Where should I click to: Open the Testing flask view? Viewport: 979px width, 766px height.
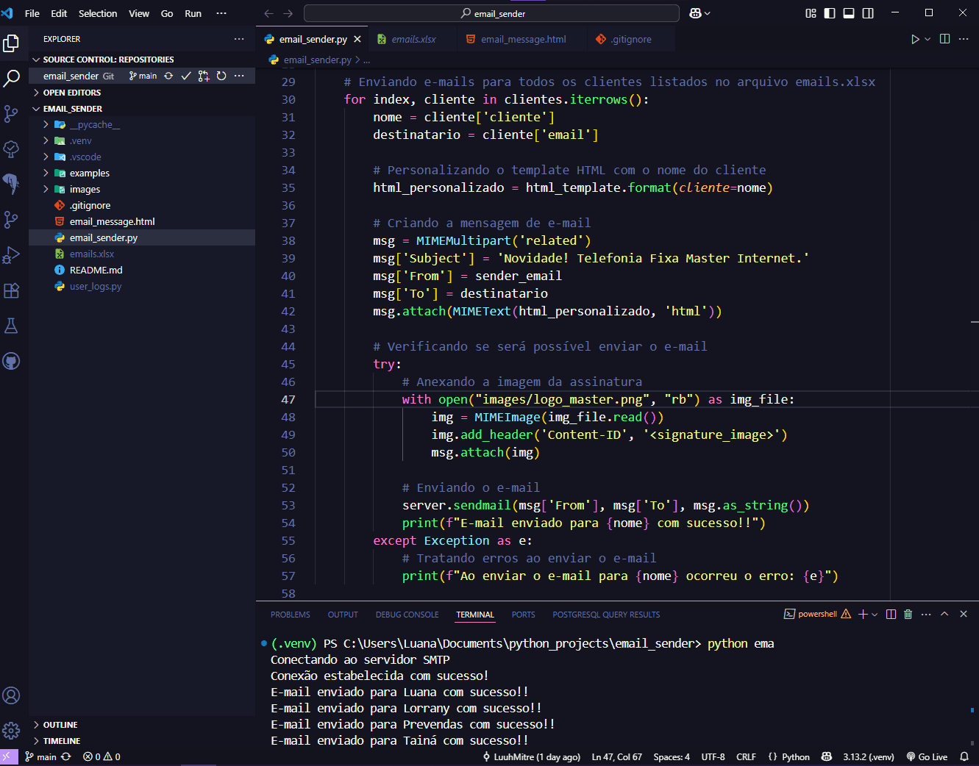coord(11,326)
